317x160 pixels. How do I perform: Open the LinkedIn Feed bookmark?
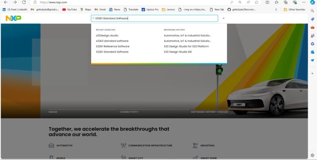(15, 10)
